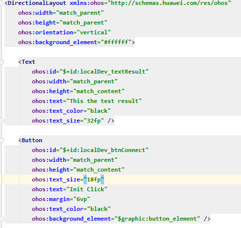
Task: Collapse the DirectionalLayout fold marker in gutter
Action: click(1, 3)
